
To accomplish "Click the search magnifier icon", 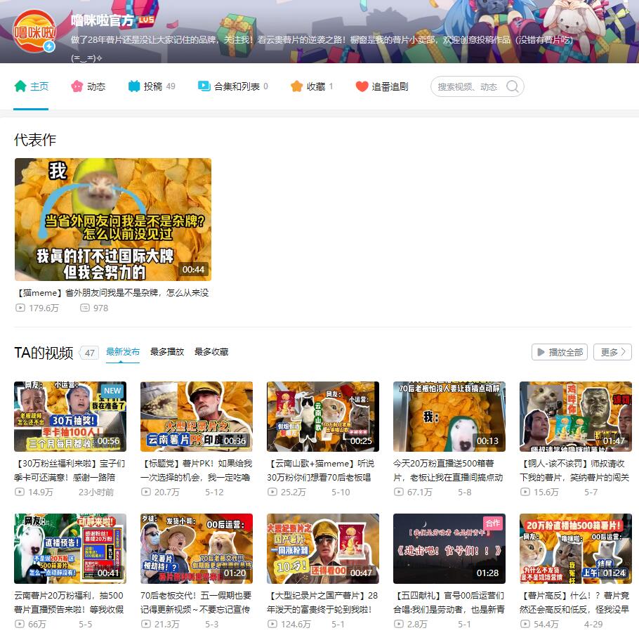I will pyautogui.click(x=513, y=86).
